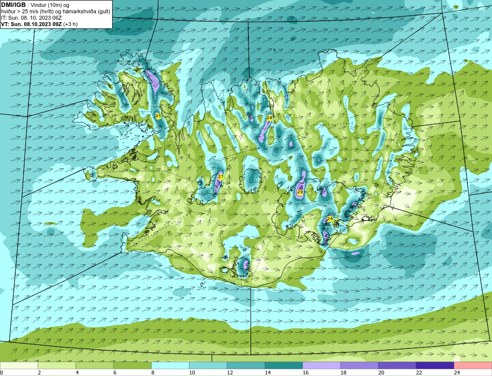Screen dimensions: 492x376
Task: Select the 8–10 m/s pale cyan swatch
Action: click(170, 366)
